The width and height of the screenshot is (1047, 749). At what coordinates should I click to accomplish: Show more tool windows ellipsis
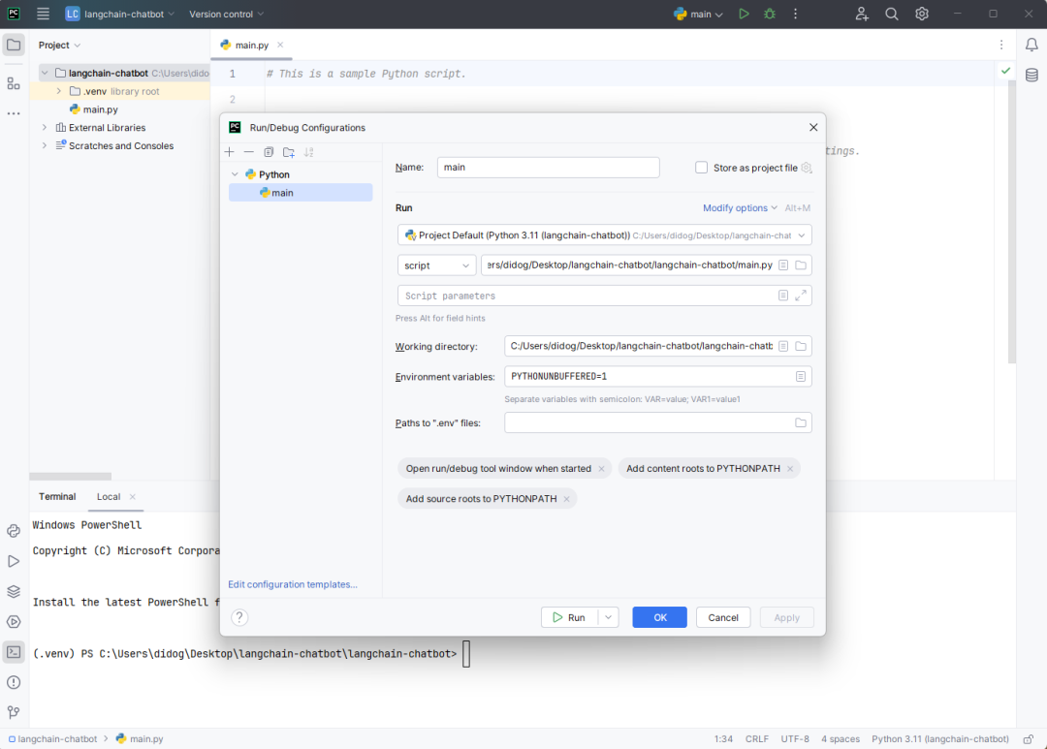14,114
